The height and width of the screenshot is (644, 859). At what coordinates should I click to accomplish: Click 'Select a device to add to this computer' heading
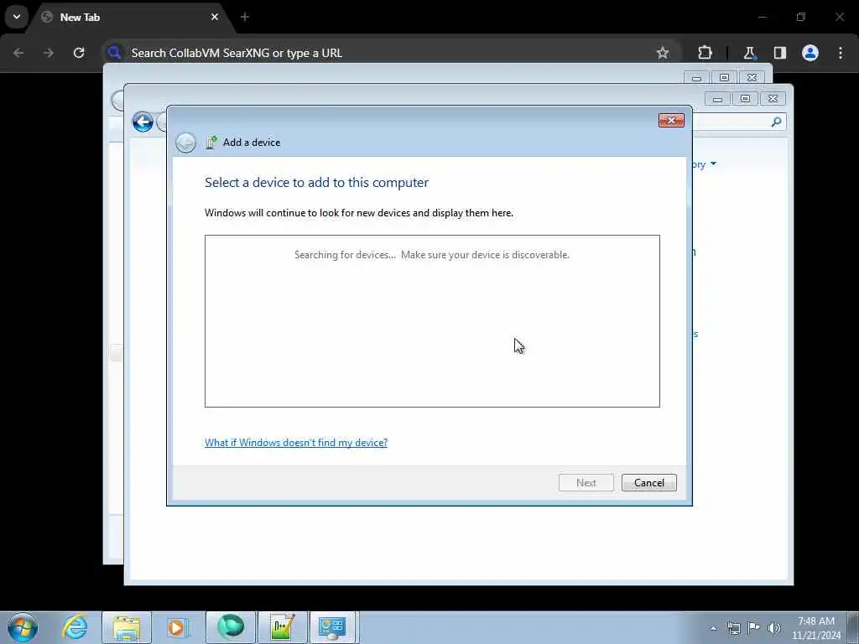[x=316, y=182]
